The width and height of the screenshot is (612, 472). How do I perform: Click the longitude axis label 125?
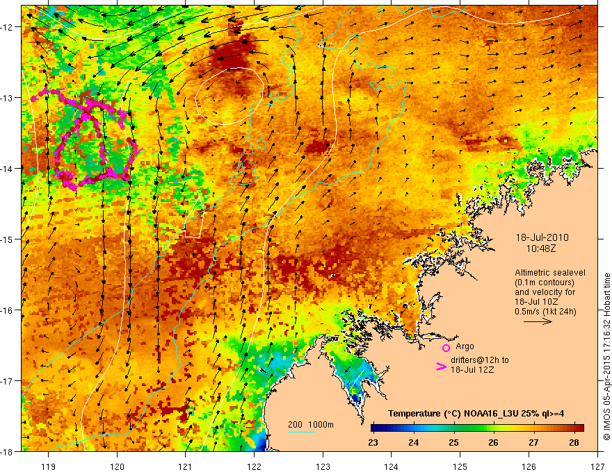[460, 466]
